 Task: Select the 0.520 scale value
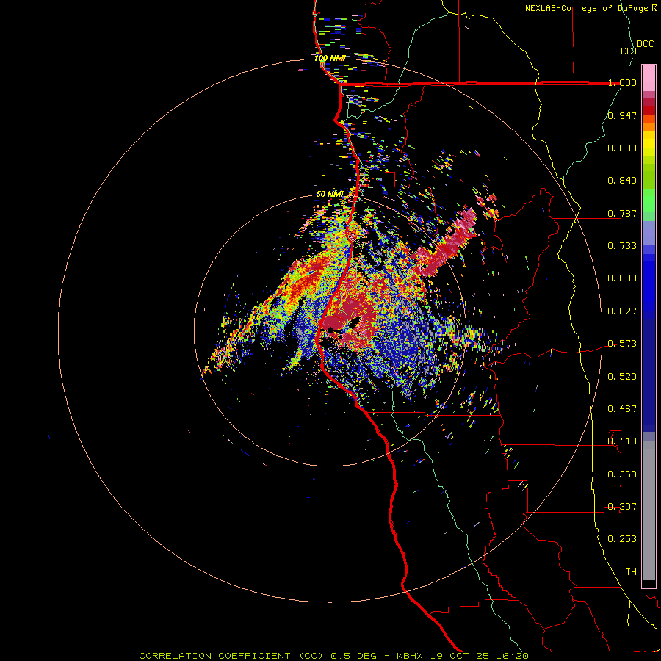click(x=622, y=377)
